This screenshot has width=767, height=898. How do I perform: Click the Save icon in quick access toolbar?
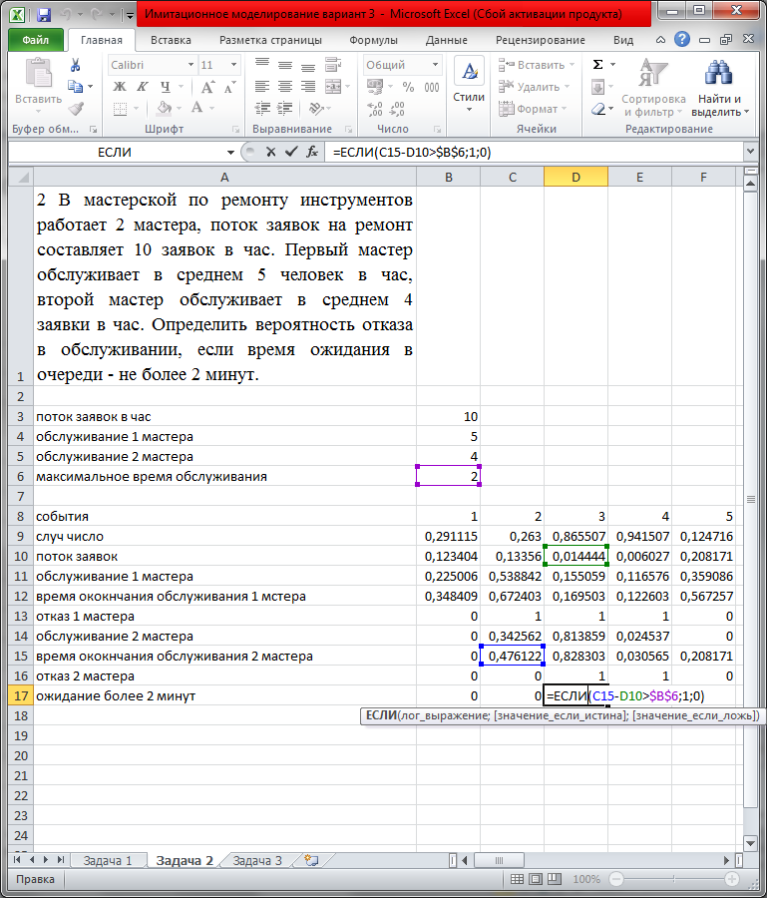point(43,15)
